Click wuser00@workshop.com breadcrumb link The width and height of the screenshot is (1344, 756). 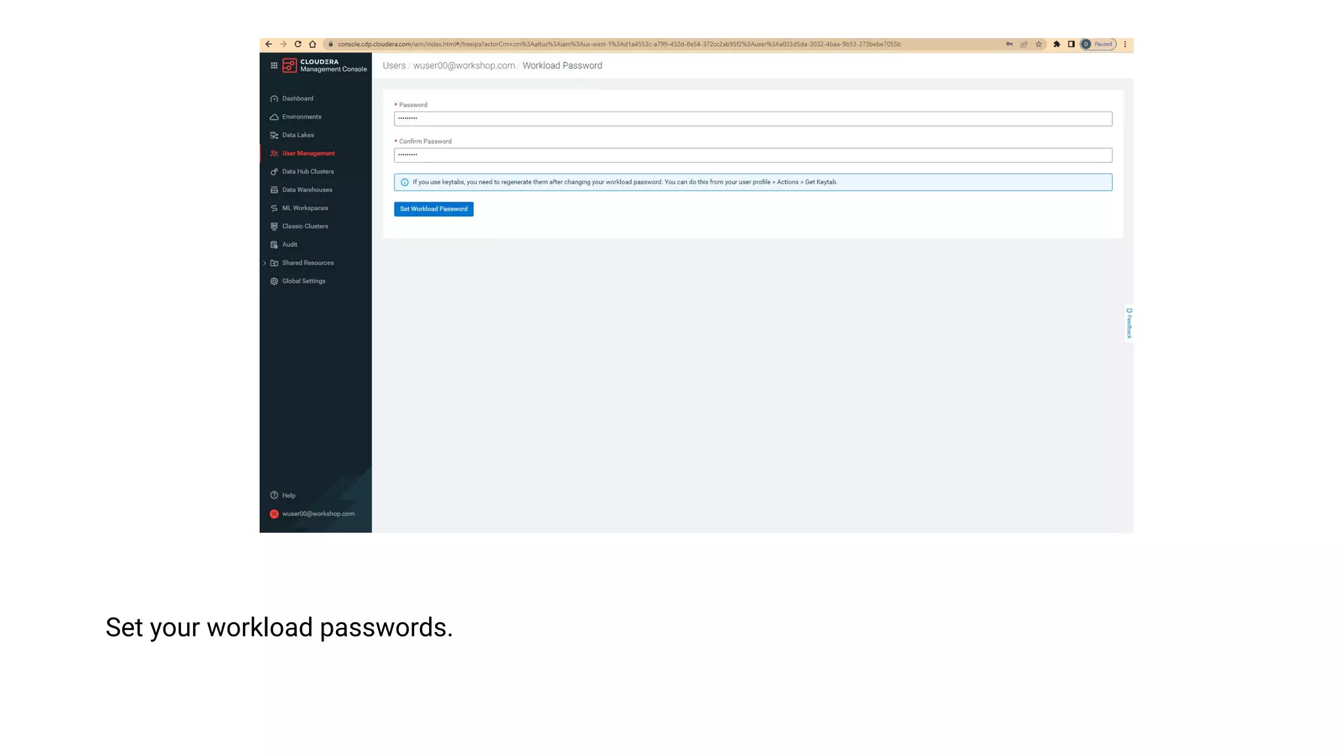(x=464, y=66)
